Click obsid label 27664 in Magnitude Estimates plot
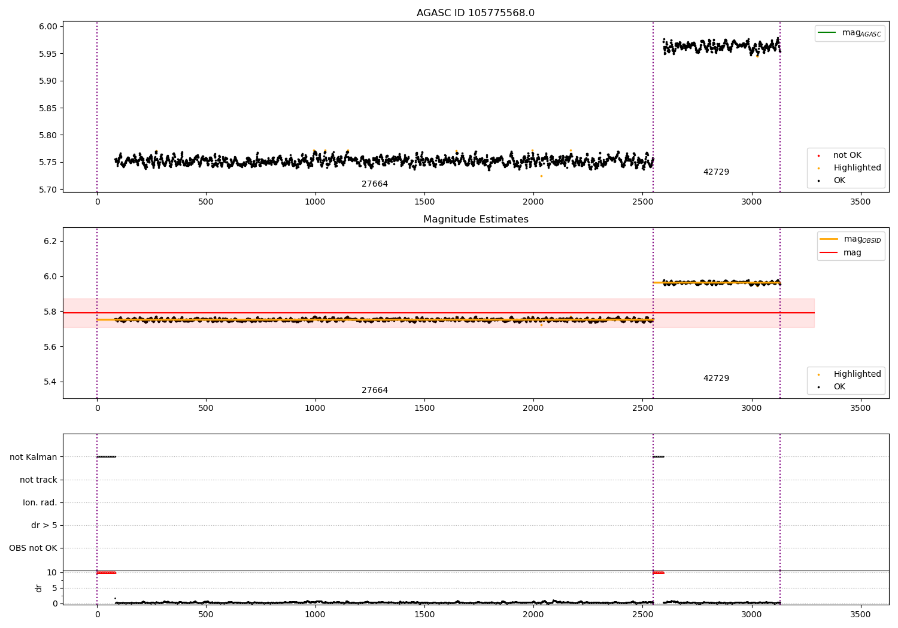The width and height of the screenshot is (898, 628). coord(375,390)
